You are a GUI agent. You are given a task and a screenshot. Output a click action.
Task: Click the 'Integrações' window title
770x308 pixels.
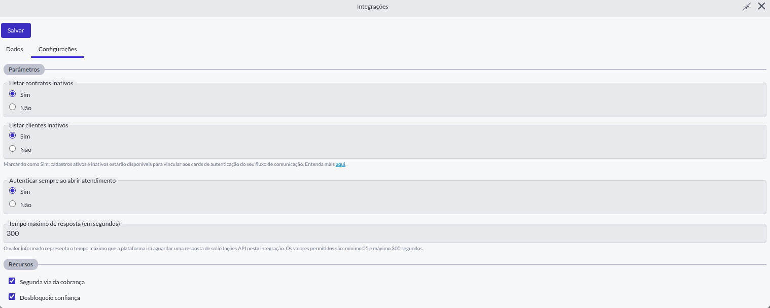pyautogui.click(x=372, y=7)
